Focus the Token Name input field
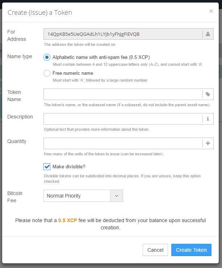 point(123,94)
